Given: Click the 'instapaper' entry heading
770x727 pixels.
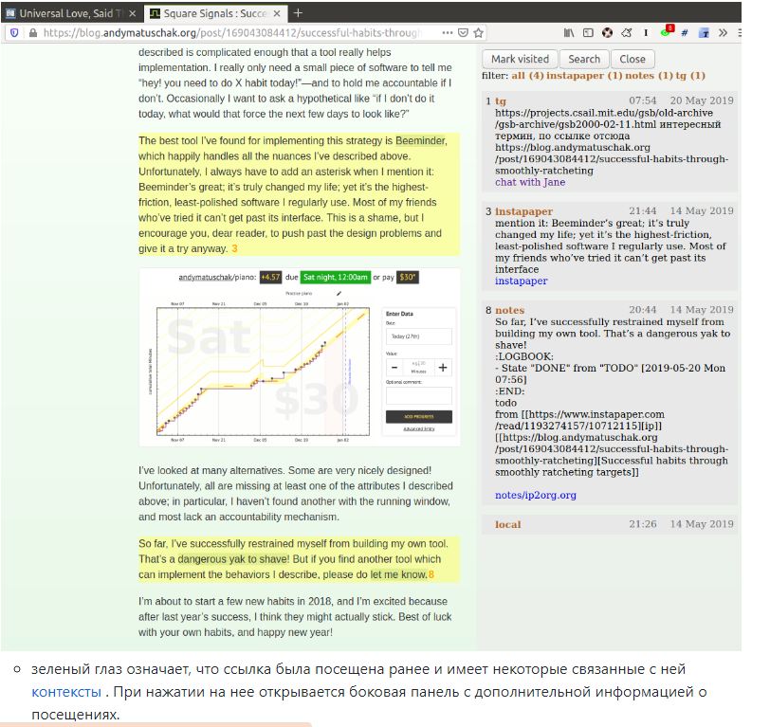Looking at the screenshot, I should point(524,211).
